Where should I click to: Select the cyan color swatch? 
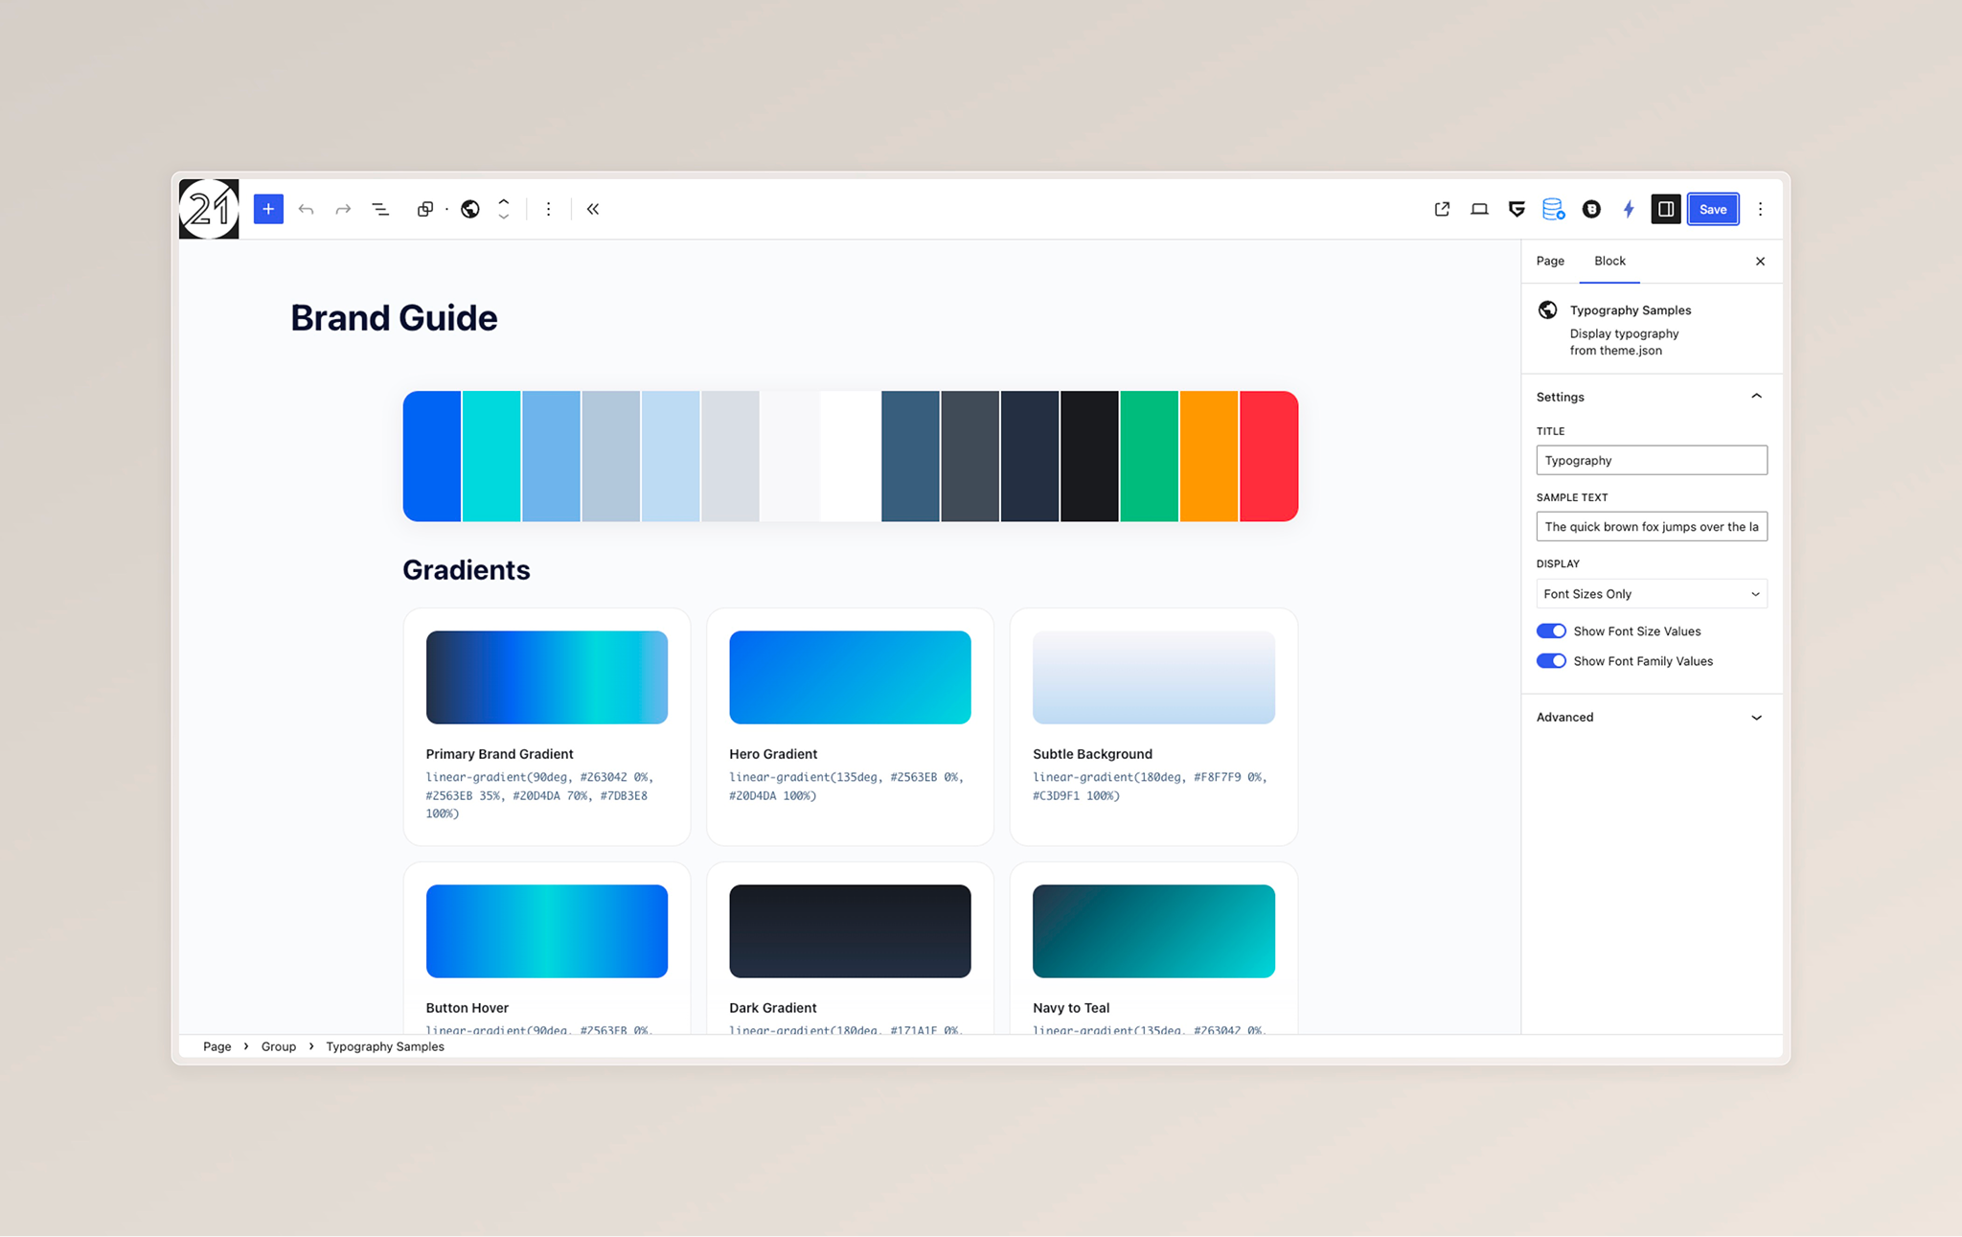491,456
